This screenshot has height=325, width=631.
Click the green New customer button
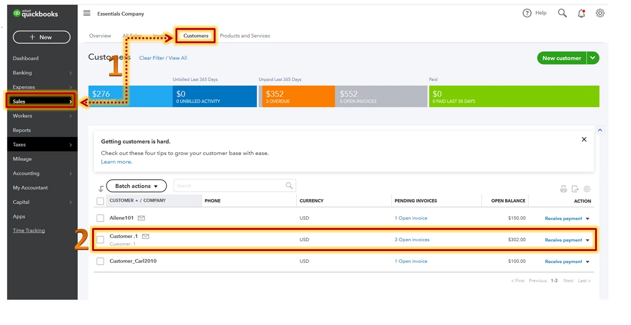561,58
